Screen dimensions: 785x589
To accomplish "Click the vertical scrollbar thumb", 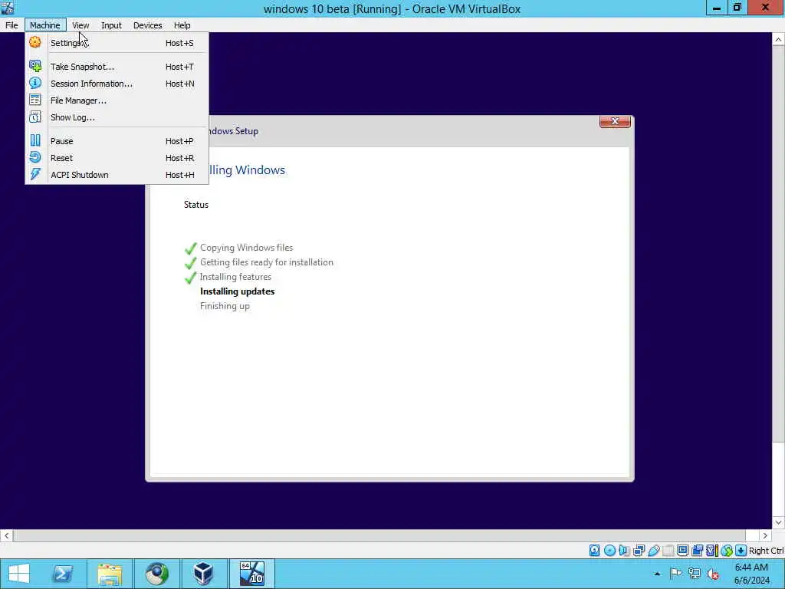I will point(778,243).
